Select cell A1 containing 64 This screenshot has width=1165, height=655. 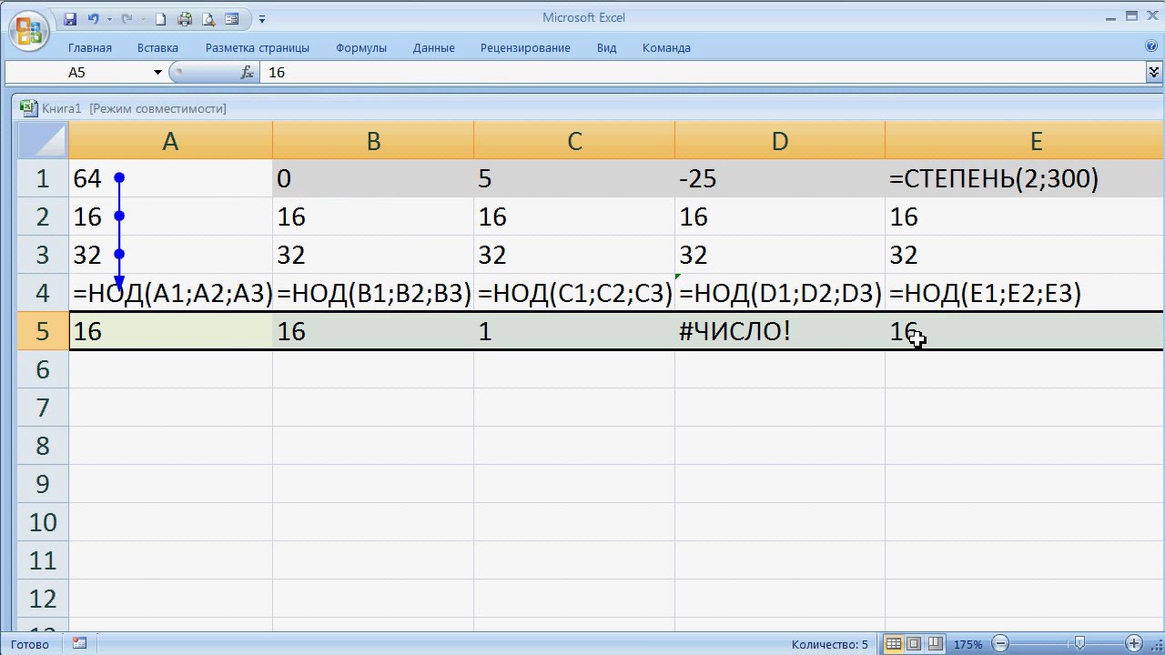(171, 178)
